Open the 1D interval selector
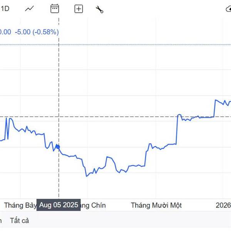 [x=5, y=9]
